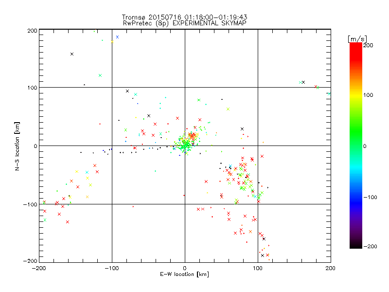
Task: Select the E-W axis '200' tick label
Action: coord(331,268)
